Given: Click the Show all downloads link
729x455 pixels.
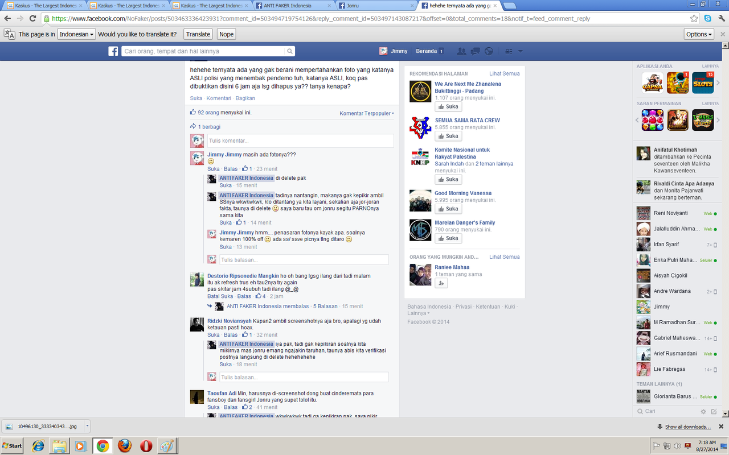Looking at the screenshot, I should 688,427.
